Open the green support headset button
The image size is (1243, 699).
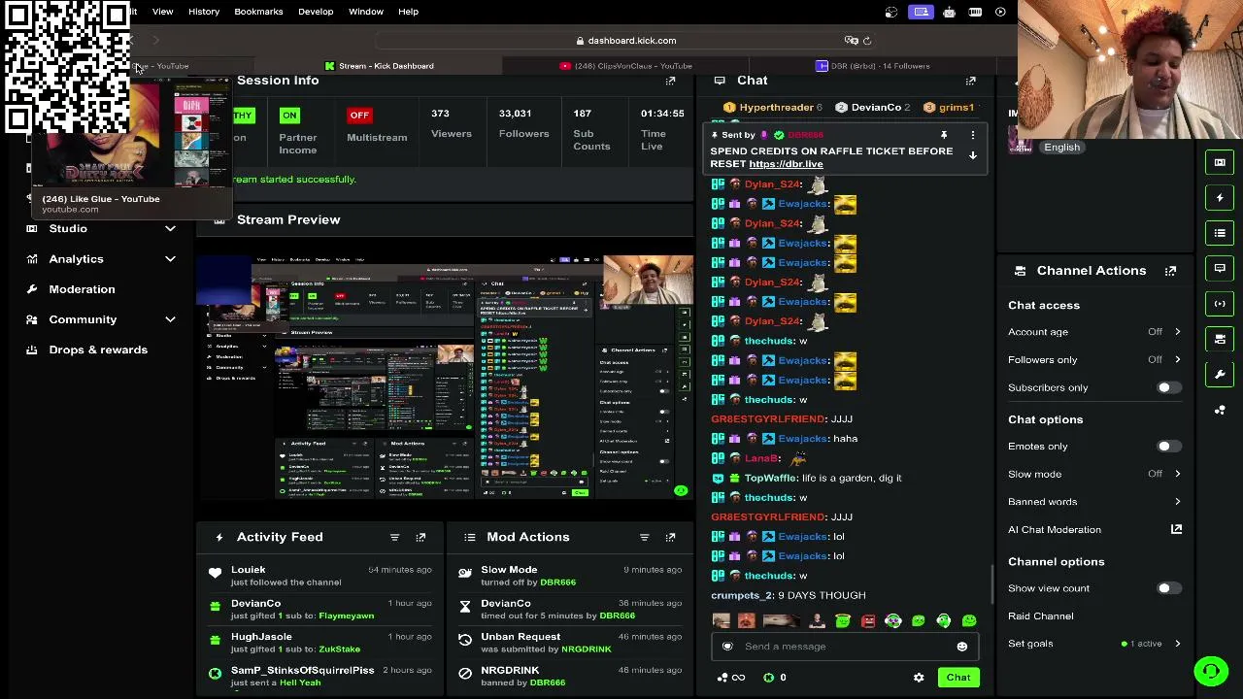click(x=1211, y=671)
